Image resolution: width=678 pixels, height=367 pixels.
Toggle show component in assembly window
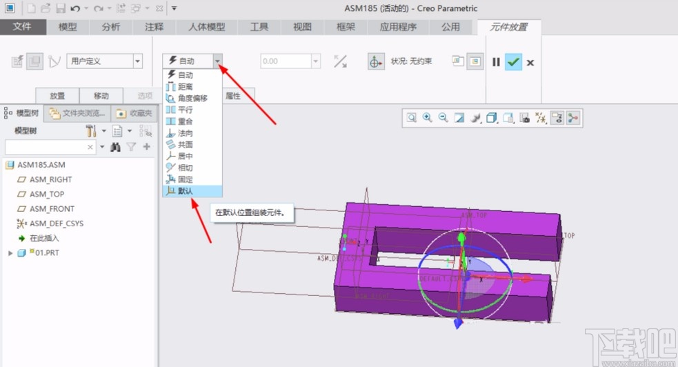pos(474,61)
